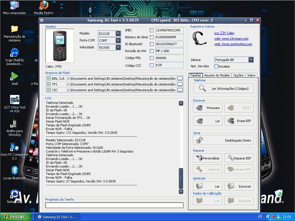
Task: Click the gear icon in Samsung 2G Tool title bar
Action: [42, 20]
